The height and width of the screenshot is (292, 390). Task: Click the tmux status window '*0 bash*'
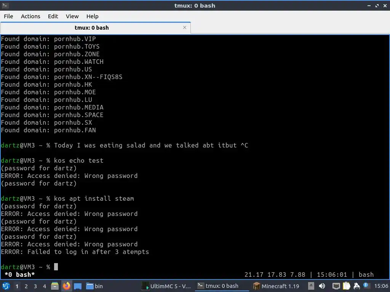[20, 275]
